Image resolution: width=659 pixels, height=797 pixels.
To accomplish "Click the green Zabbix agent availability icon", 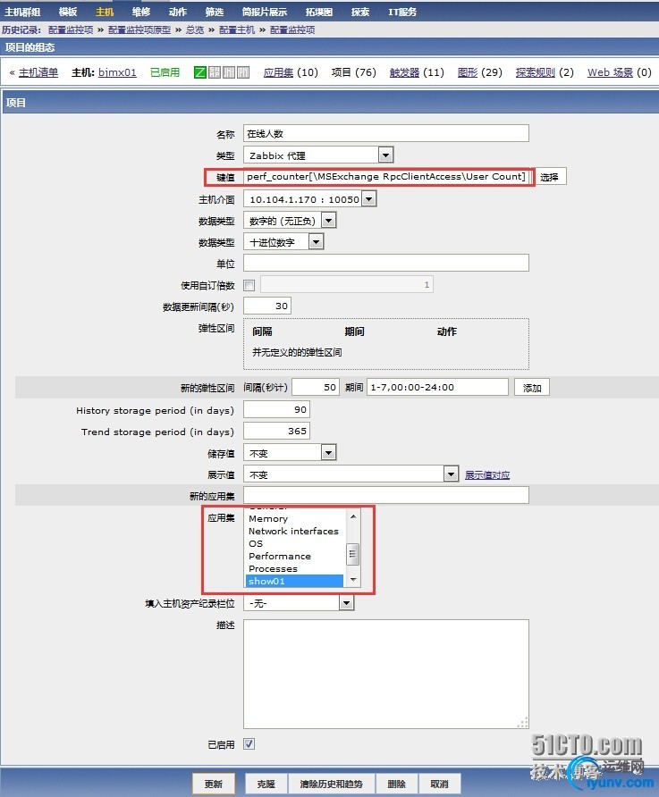I will pos(199,72).
